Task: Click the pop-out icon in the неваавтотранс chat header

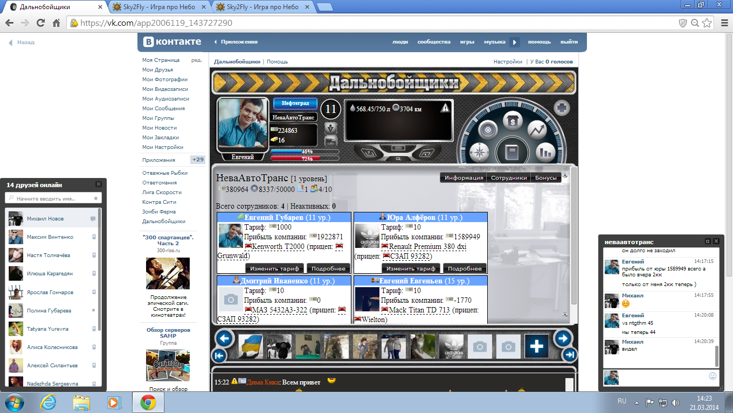Action: 708,241
